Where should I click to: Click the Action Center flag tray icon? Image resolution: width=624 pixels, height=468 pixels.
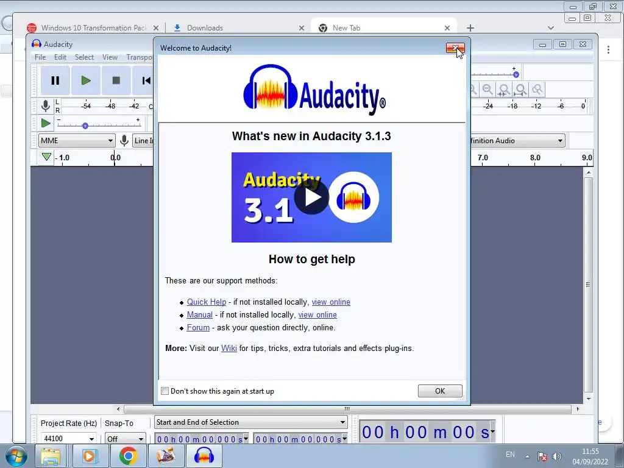point(542,456)
